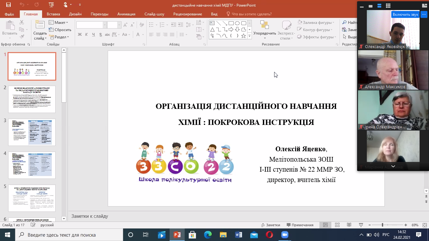Viewport: 429px width, 241px height.
Task: Click the Включить звук unmute button
Action: (x=405, y=14)
